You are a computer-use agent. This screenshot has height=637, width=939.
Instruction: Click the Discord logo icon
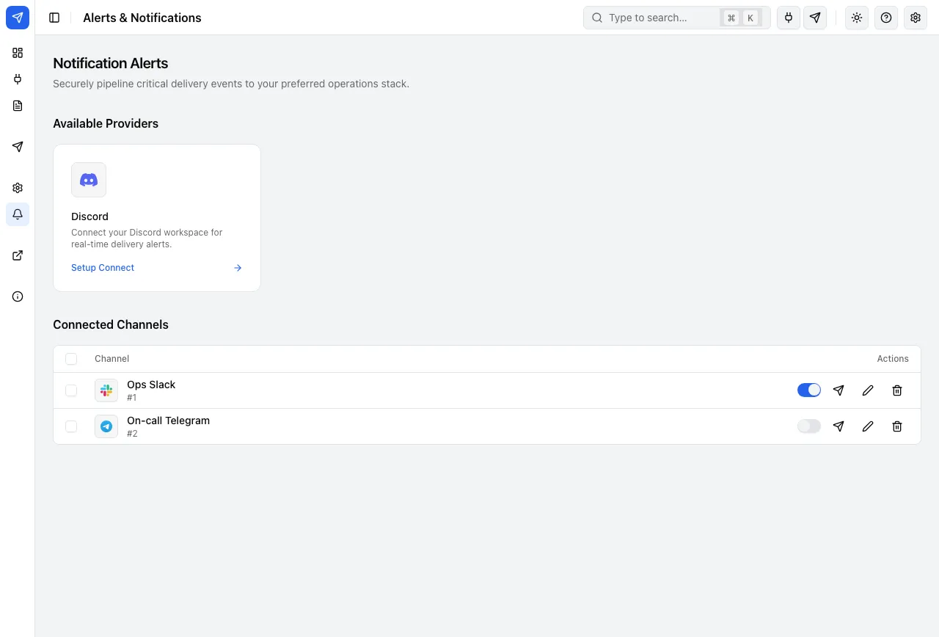pyautogui.click(x=89, y=180)
